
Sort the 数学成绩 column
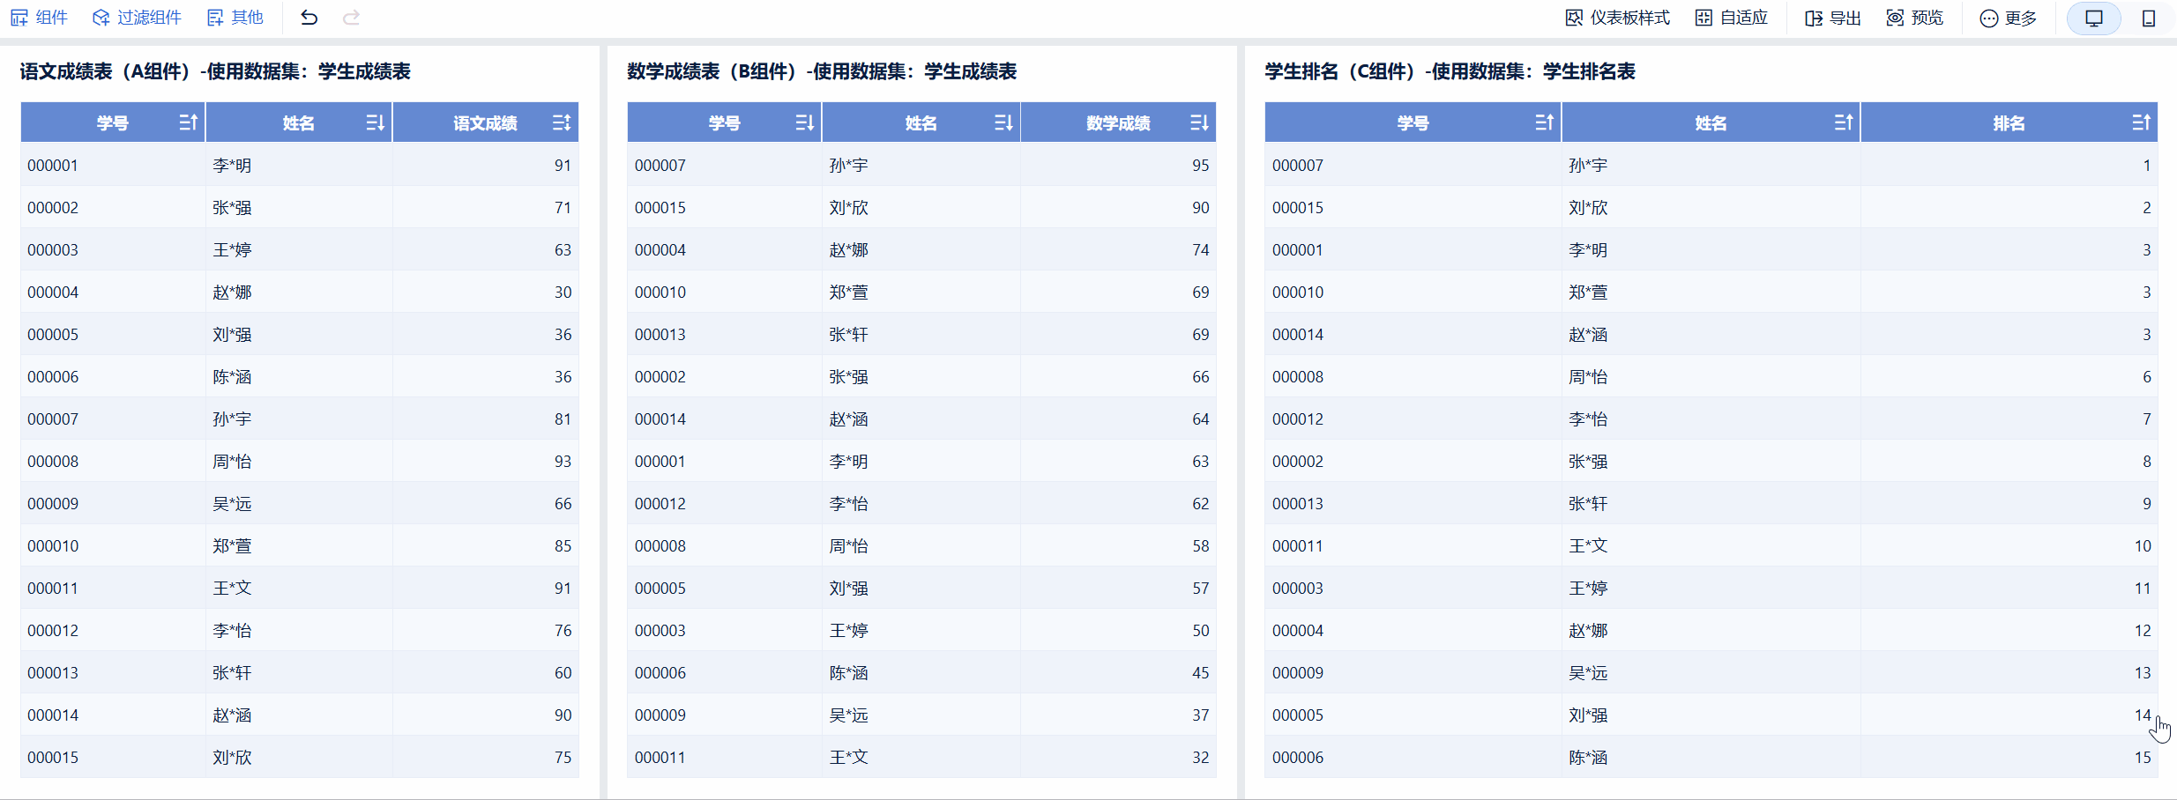pos(1199,122)
